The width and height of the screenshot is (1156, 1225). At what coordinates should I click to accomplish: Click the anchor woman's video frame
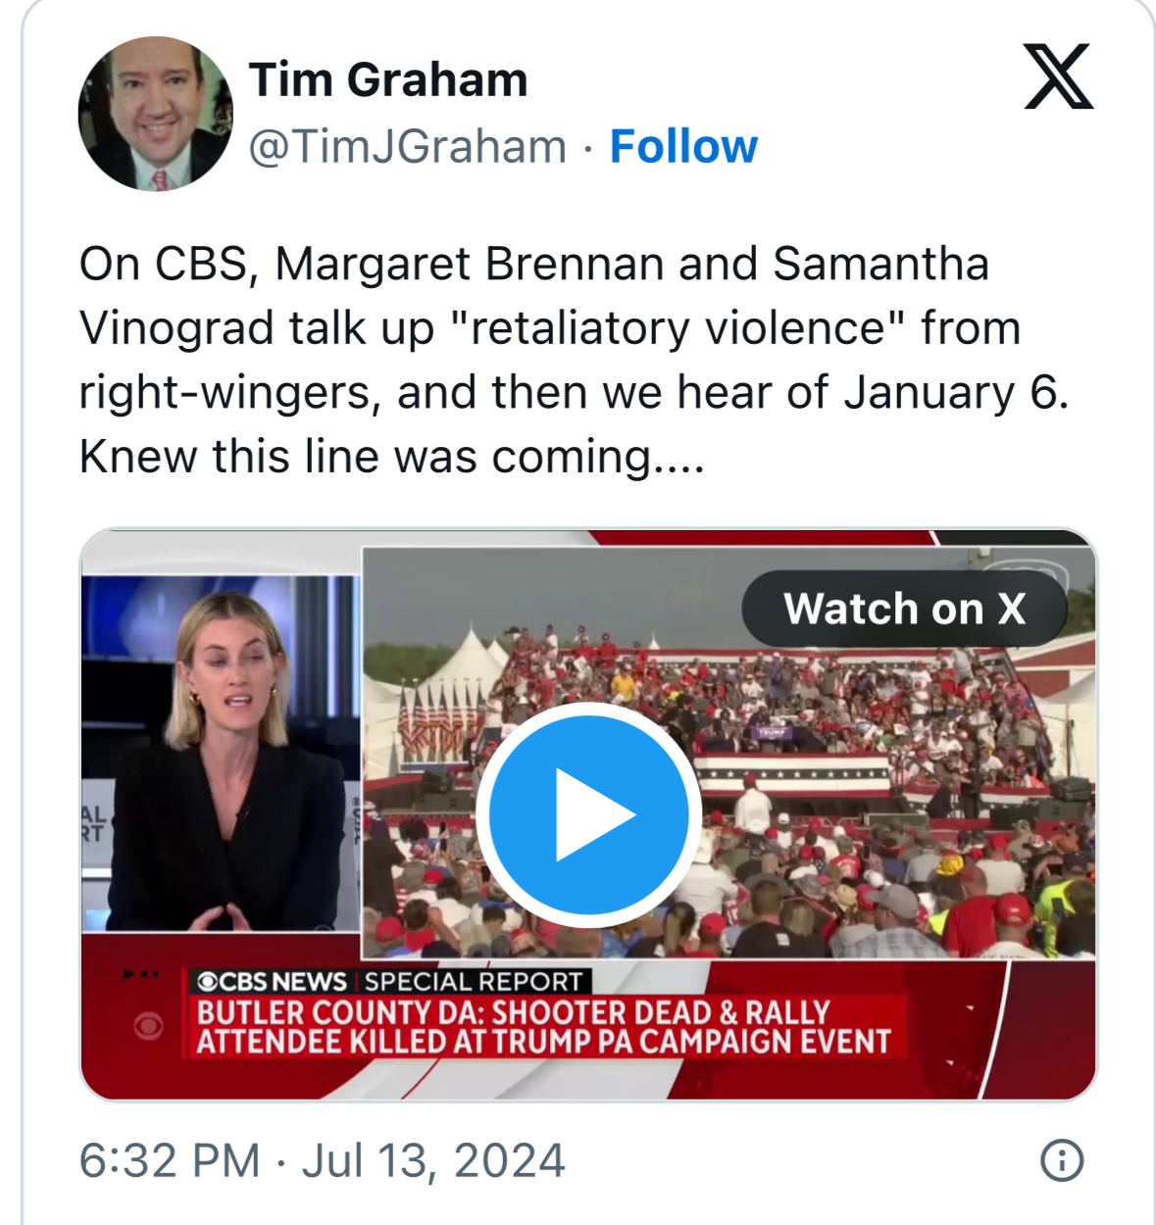pyautogui.click(x=221, y=753)
